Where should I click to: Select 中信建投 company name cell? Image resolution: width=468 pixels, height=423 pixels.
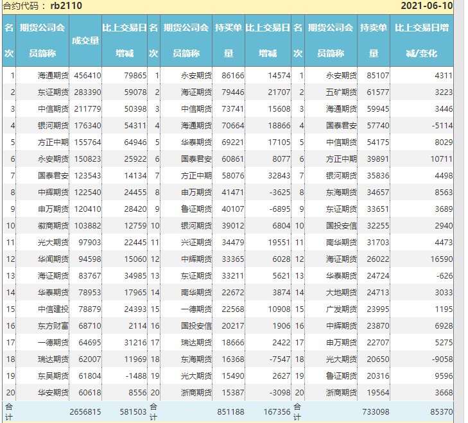(51, 309)
